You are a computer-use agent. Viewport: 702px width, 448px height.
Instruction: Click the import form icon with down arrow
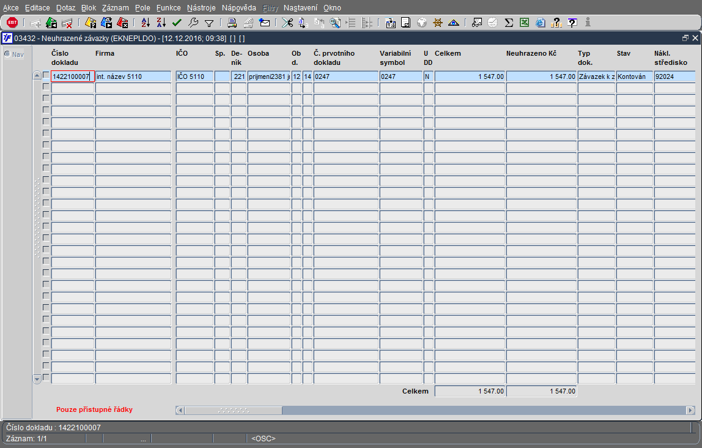pos(390,23)
